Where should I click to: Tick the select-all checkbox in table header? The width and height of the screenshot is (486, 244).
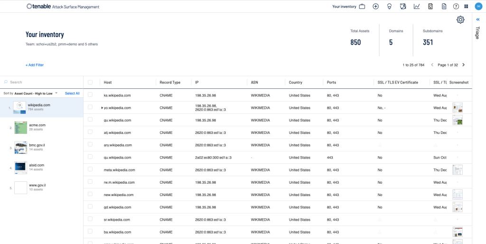coord(90,82)
